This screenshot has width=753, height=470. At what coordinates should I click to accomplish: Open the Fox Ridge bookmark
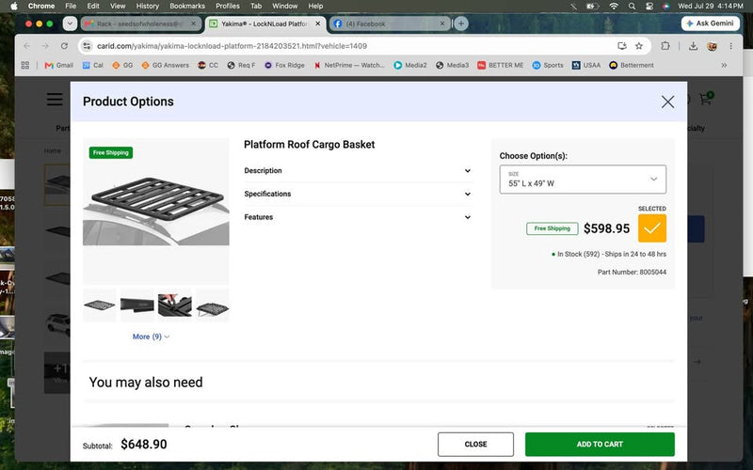click(x=284, y=65)
